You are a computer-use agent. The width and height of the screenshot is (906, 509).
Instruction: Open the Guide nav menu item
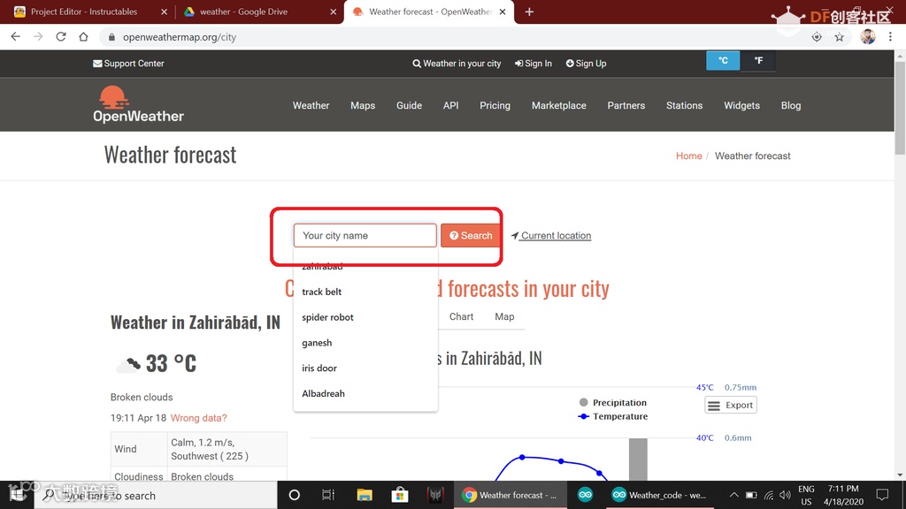(409, 106)
